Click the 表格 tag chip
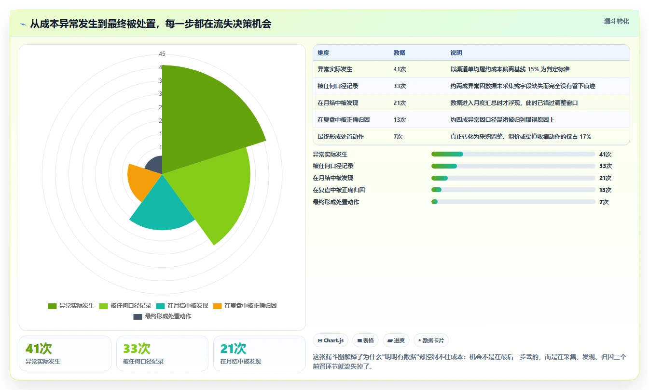The width and height of the screenshot is (649, 390). (x=366, y=340)
